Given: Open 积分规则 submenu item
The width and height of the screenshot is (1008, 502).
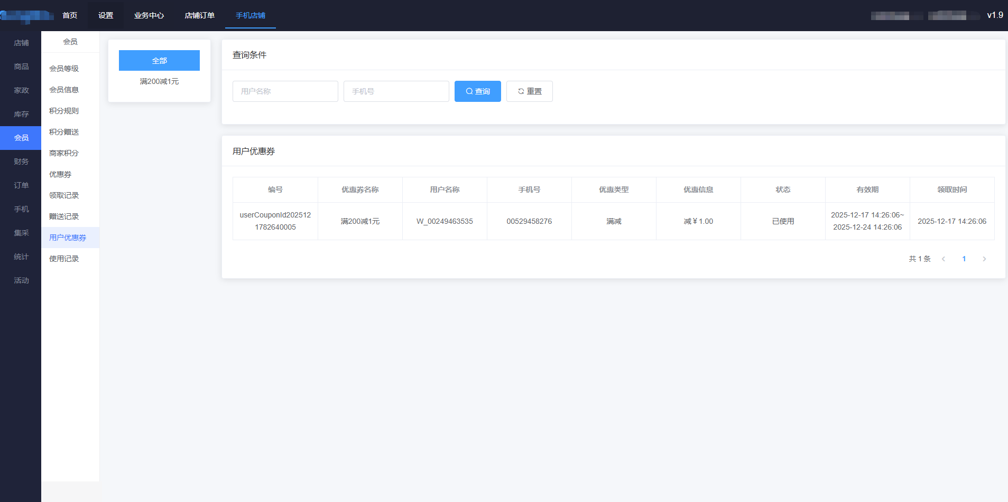Looking at the screenshot, I should pos(64,111).
